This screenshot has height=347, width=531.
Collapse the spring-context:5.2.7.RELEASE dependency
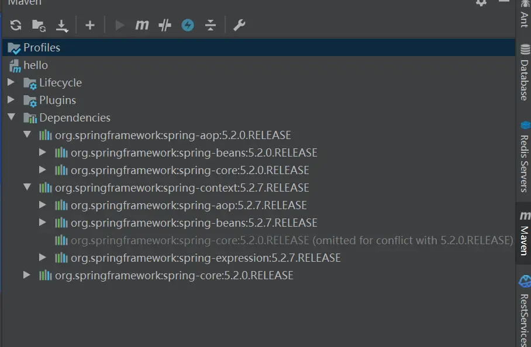pyautogui.click(x=27, y=187)
